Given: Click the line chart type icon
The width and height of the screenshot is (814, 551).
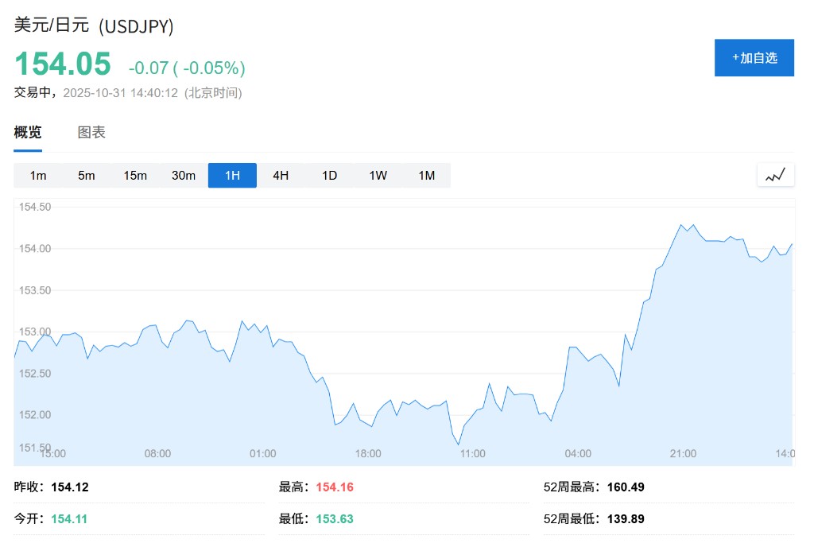Looking at the screenshot, I should click(775, 175).
